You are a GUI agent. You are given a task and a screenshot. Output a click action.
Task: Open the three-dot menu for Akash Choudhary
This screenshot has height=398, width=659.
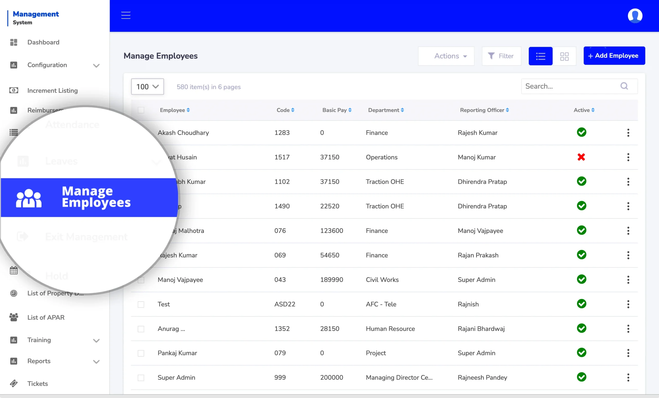[x=628, y=132]
